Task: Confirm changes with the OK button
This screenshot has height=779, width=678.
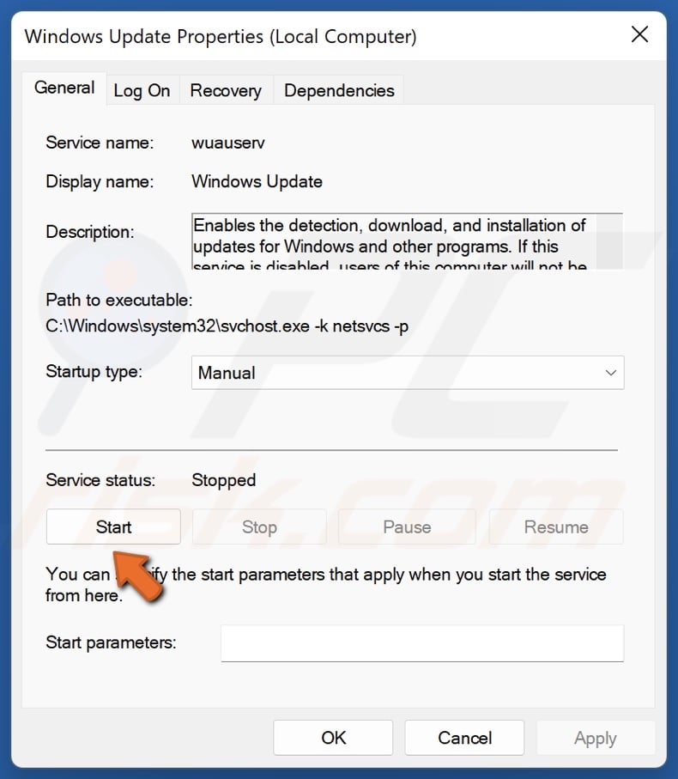Action: [333, 738]
